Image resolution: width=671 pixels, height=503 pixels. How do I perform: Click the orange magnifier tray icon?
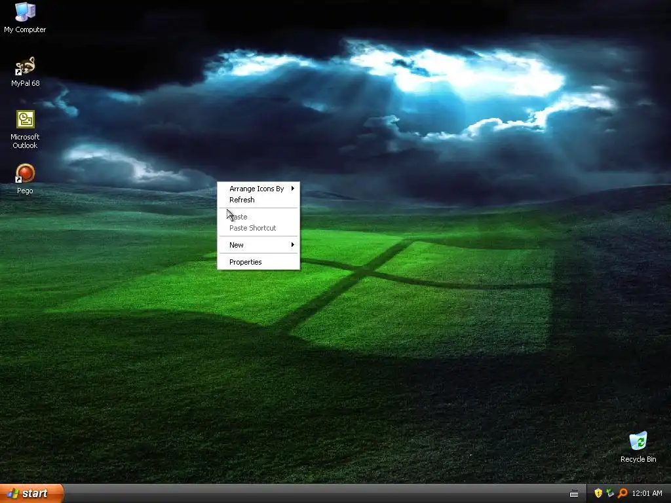click(623, 493)
